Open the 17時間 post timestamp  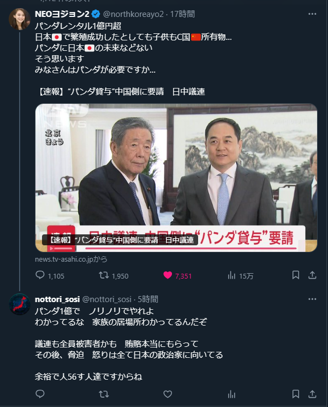[182, 14]
